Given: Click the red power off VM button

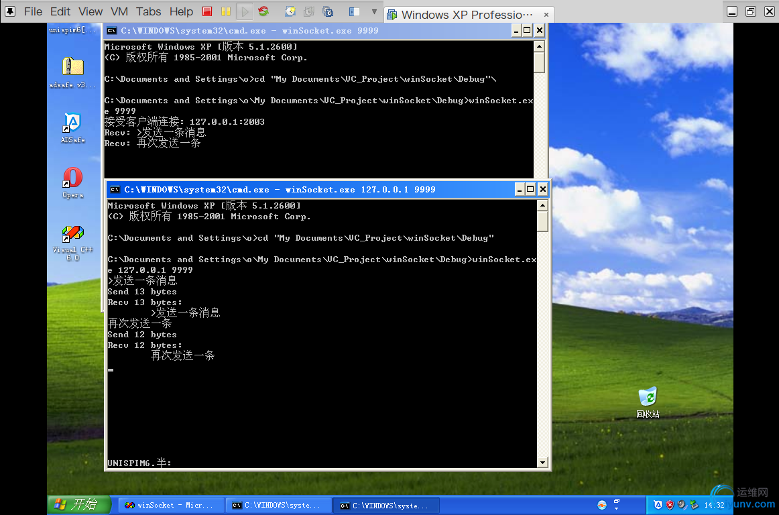Looking at the screenshot, I should point(207,11).
